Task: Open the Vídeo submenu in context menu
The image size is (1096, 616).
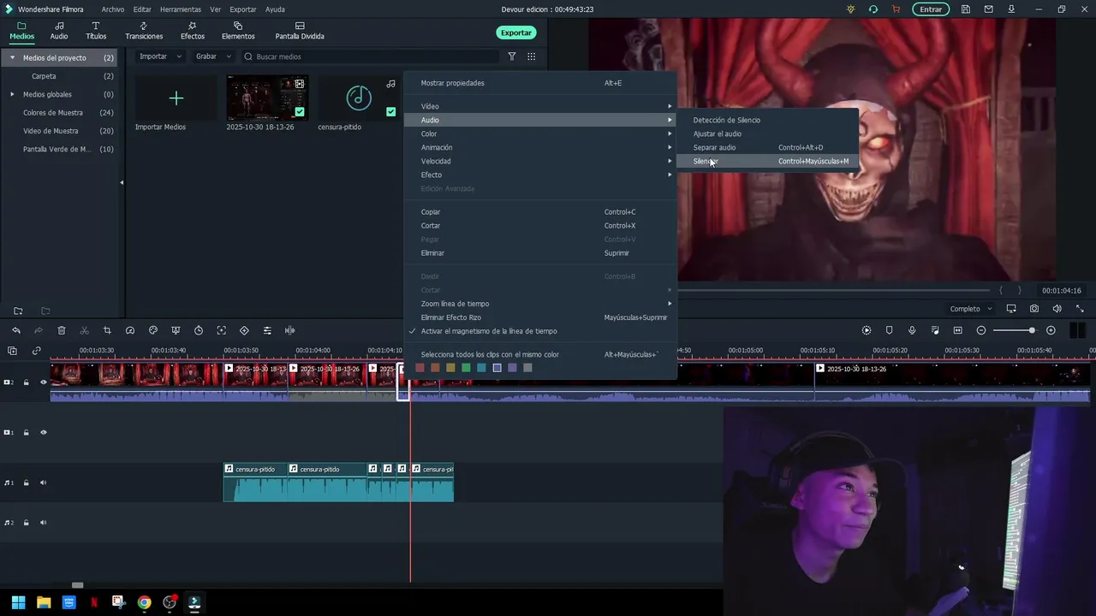Action: [x=539, y=106]
